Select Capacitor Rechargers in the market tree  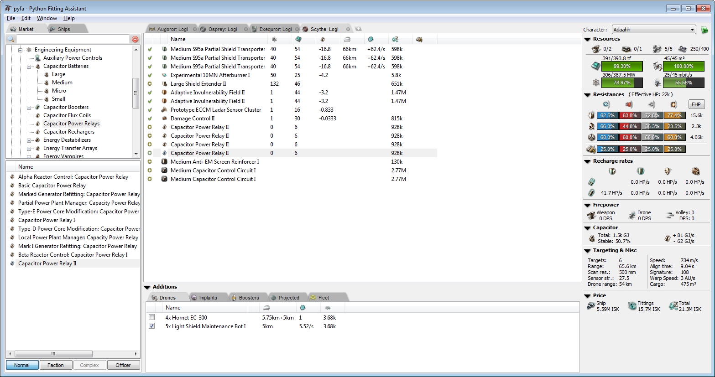point(69,132)
